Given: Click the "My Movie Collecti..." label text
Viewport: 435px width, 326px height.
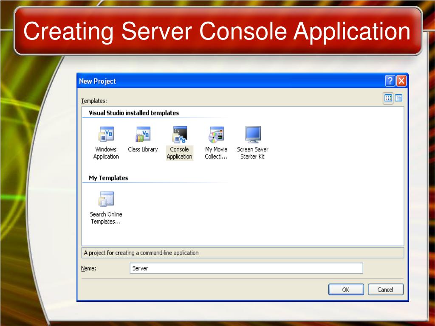Looking at the screenshot, I should point(216,153).
